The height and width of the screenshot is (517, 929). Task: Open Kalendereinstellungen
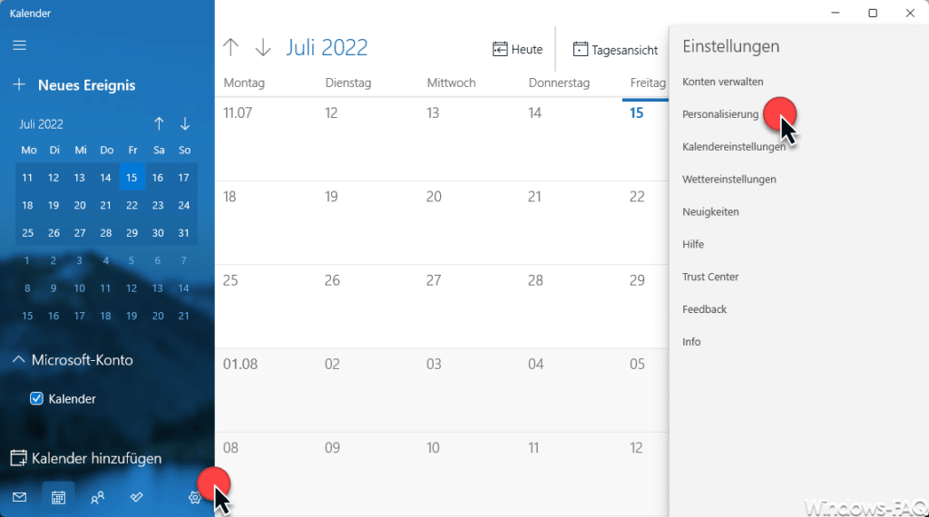[733, 147]
